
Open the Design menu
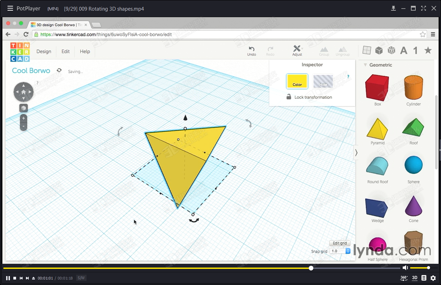44,51
